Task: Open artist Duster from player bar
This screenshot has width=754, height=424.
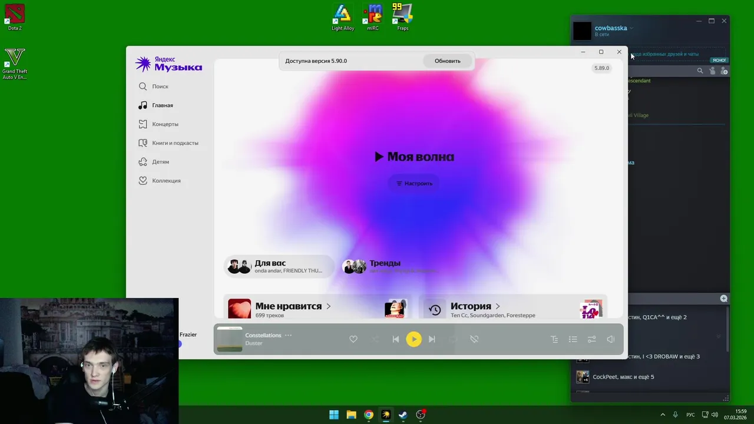Action: (254, 343)
